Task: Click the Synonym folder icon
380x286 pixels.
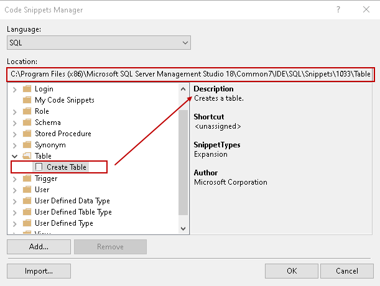Action: [x=27, y=145]
